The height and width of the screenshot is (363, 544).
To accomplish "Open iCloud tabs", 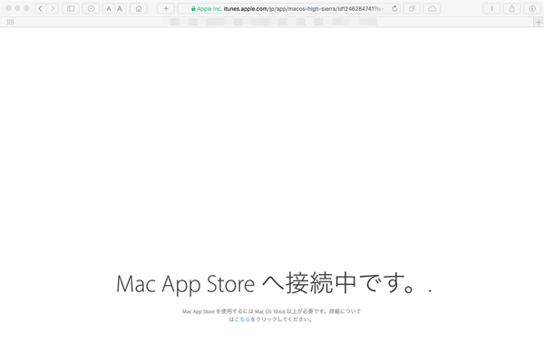I will pos(432,9).
